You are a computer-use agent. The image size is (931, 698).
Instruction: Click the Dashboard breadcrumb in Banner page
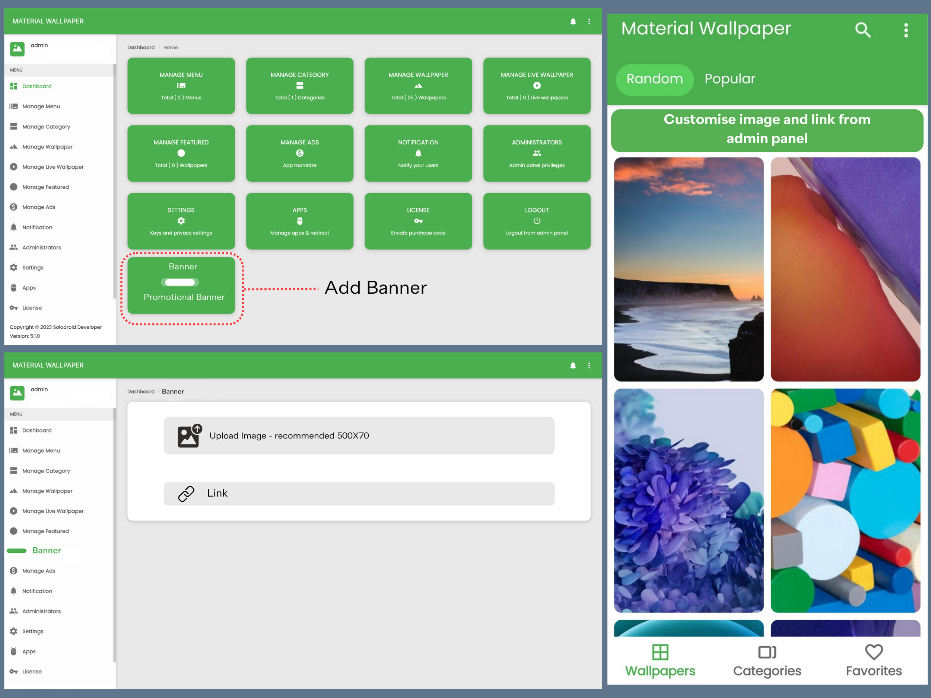(140, 392)
